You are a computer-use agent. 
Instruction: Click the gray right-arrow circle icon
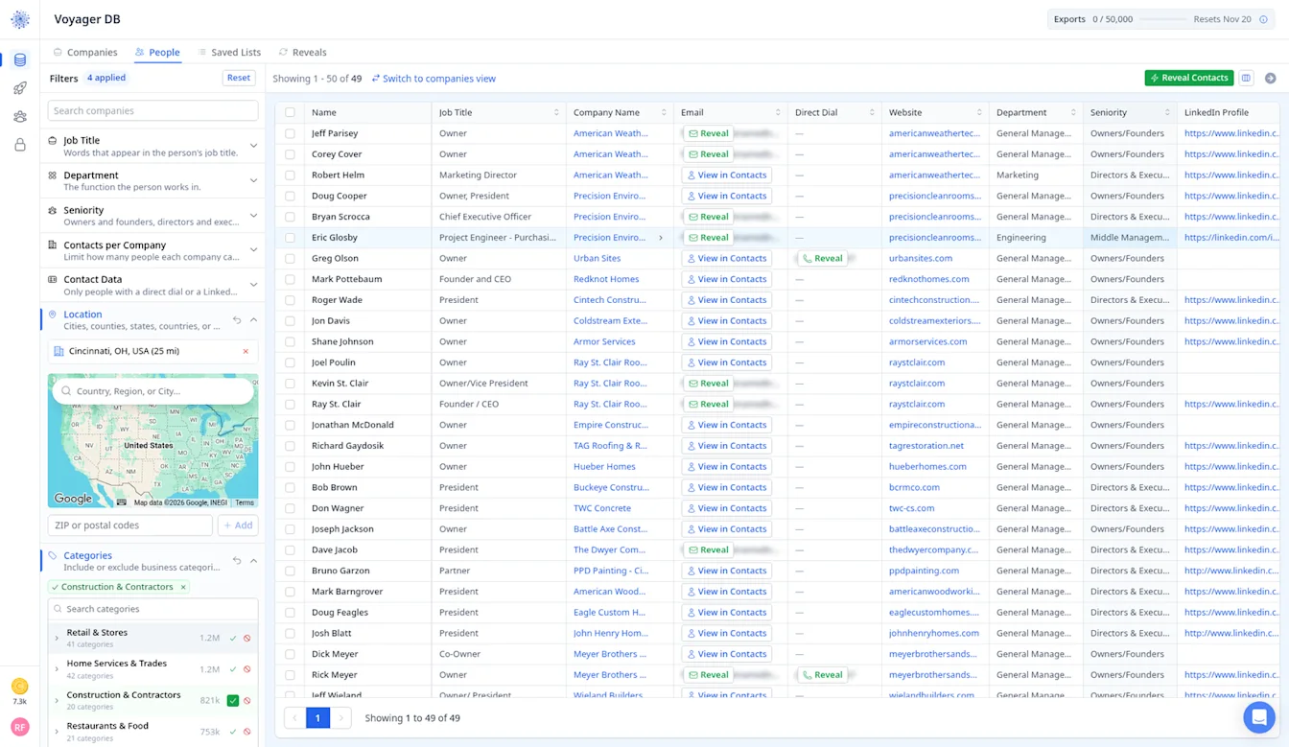1270,78
